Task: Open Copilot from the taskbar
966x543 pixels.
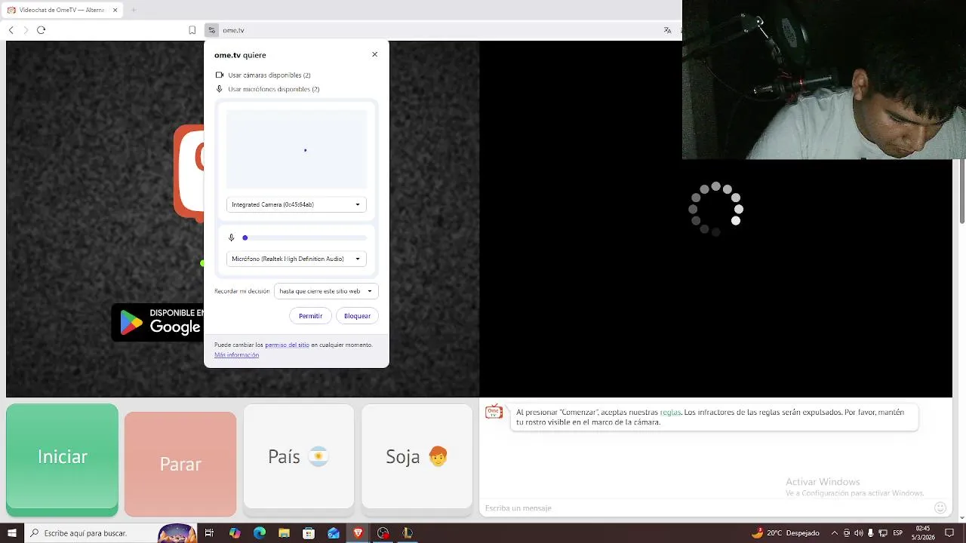Action: 235,533
